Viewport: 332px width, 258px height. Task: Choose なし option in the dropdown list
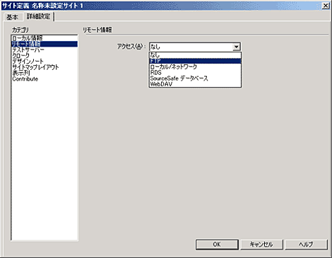click(195, 55)
